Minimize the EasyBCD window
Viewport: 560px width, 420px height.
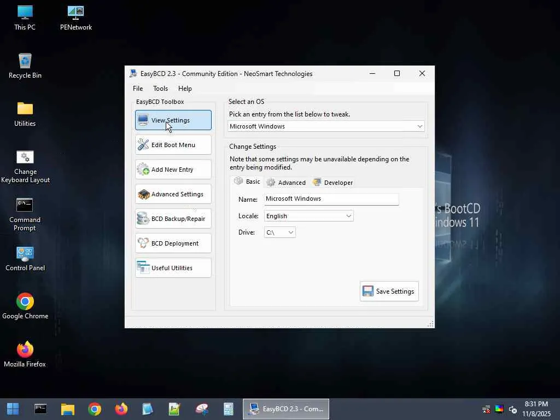pos(372,74)
